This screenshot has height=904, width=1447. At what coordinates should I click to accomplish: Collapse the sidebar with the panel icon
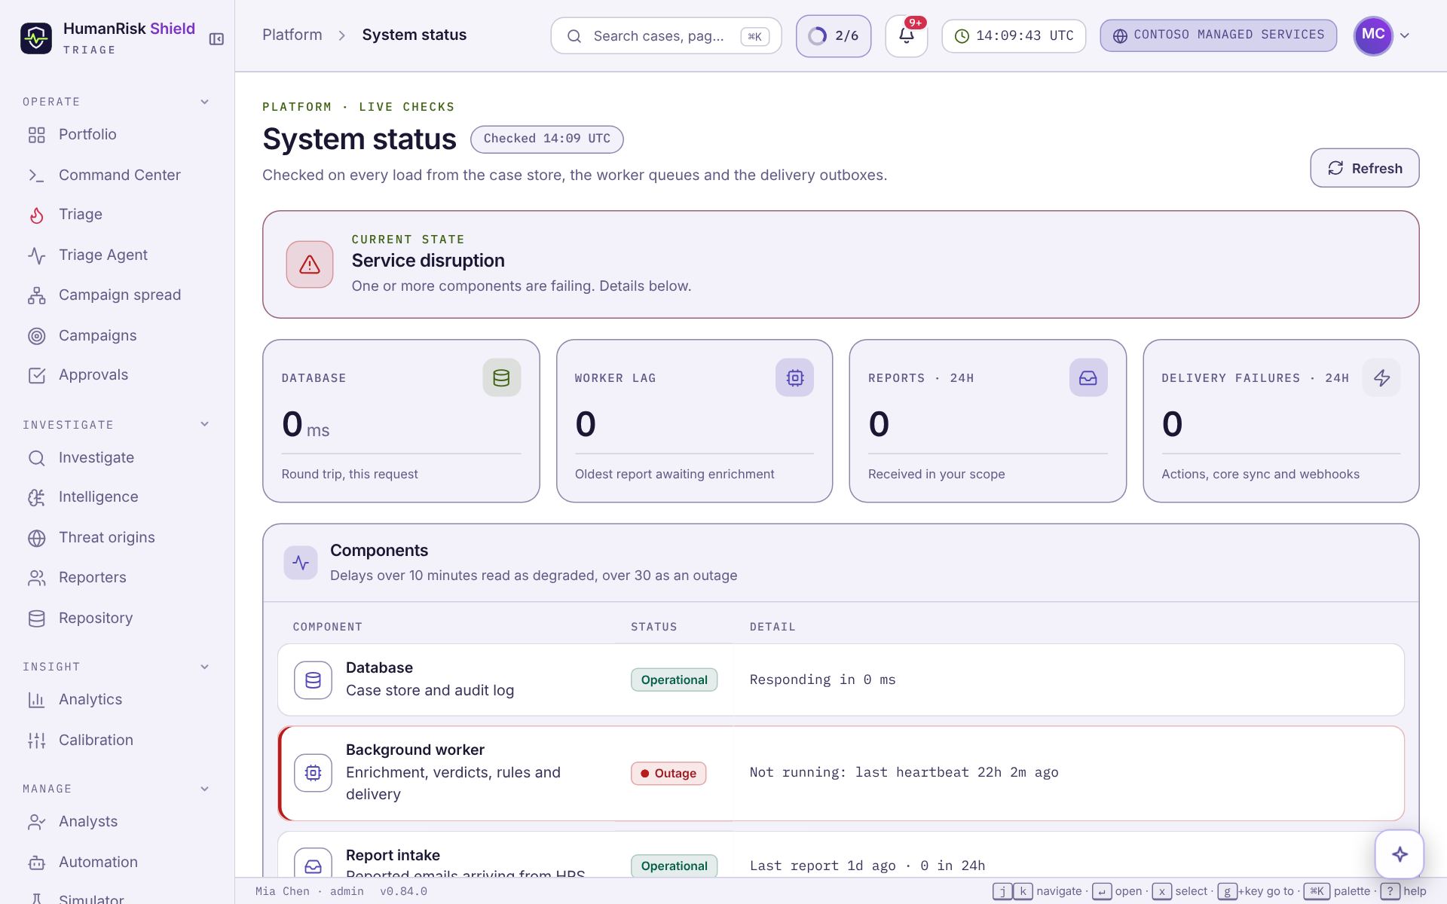point(216,39)
